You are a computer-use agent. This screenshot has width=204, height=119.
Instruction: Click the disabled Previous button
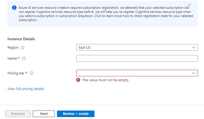18,114
